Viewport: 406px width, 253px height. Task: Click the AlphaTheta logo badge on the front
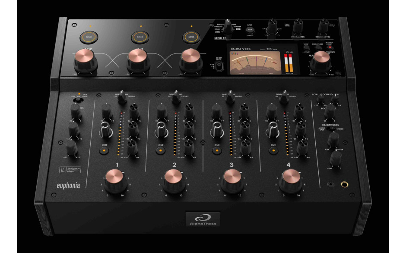coord(203,219)
